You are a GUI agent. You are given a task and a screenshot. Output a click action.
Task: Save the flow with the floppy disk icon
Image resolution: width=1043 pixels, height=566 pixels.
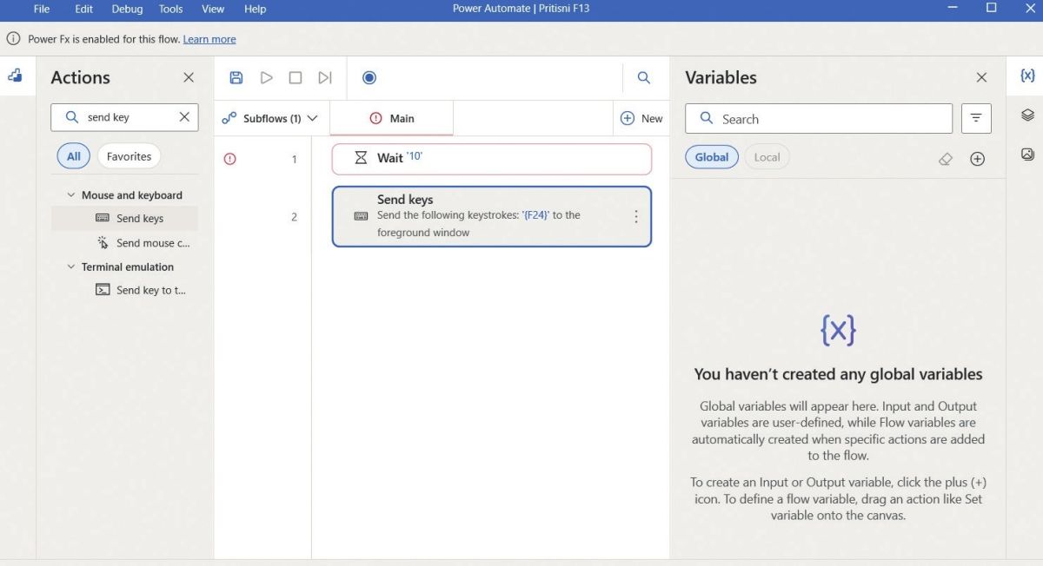(x=236, y=77)
